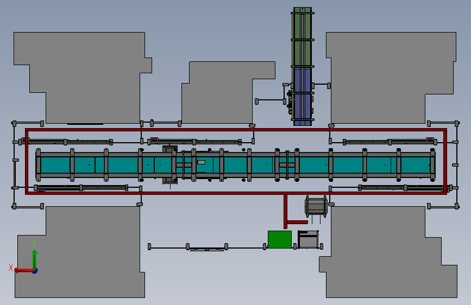Select the bottom guard rail left of the green cabinet

click(x=206, y=247)
